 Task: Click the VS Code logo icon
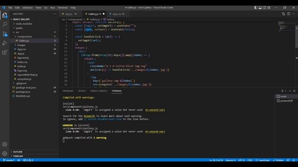[4, 7]
